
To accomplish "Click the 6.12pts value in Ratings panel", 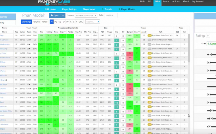I will [x=212, y=44].
